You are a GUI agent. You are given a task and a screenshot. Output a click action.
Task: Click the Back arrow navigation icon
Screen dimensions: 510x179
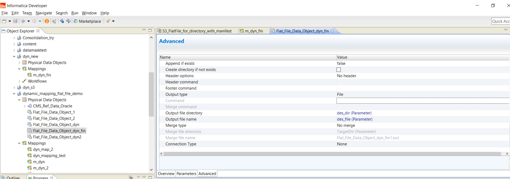coord(23,21)
